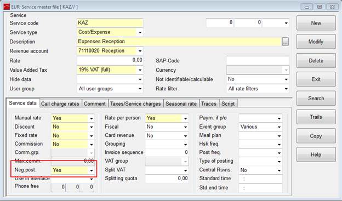This screenshot has height=201, width=342.
Task: Click the Exit button
Action: point(316,79)
